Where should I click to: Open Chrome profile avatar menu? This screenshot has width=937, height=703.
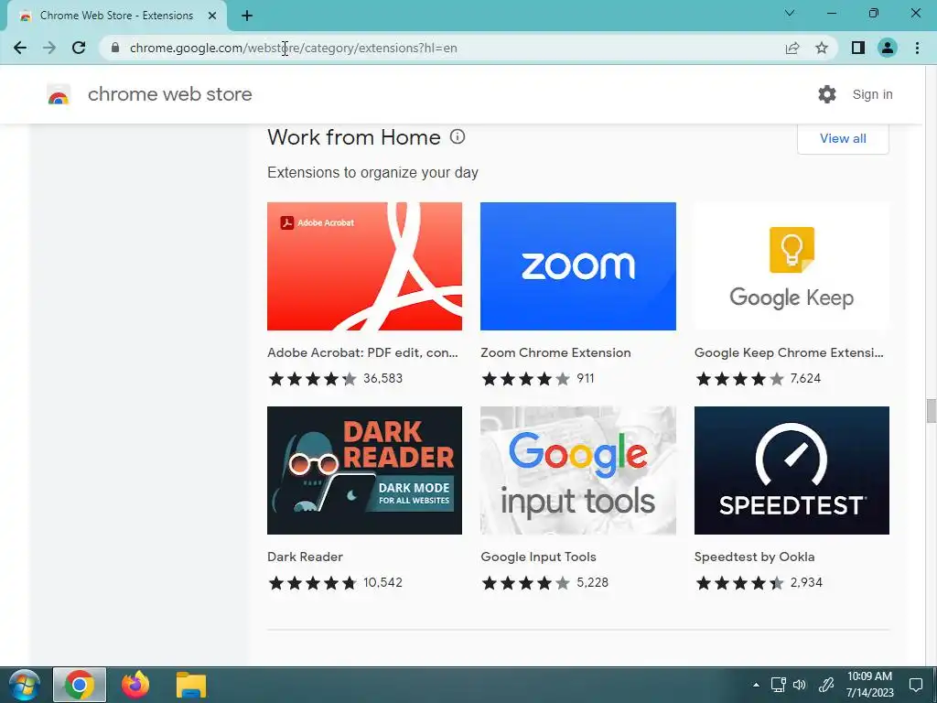888,48
